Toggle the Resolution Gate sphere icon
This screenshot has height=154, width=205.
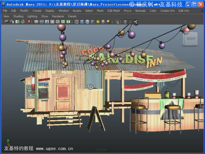[47, 22]
